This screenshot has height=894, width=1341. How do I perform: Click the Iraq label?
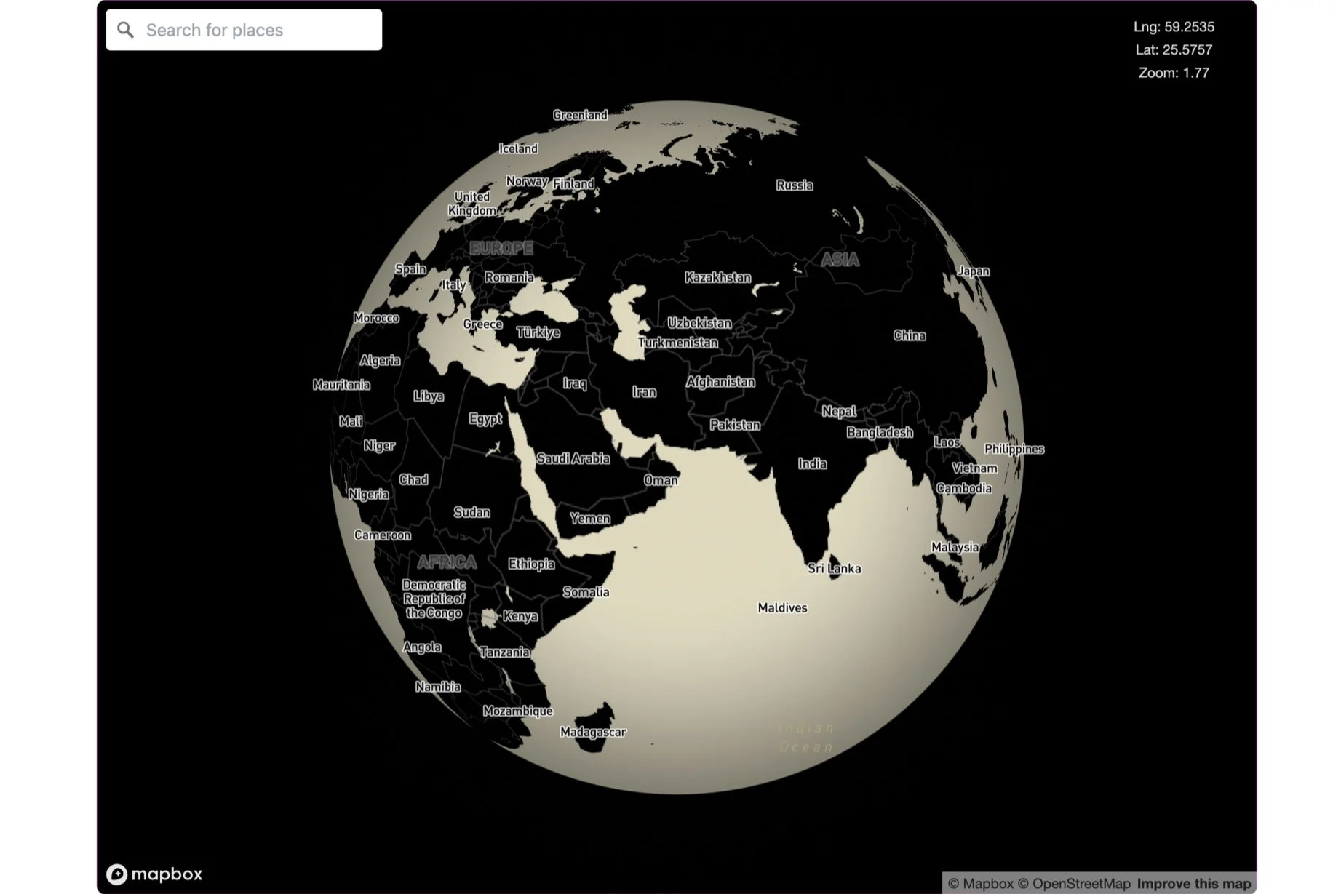coord(574,383)
